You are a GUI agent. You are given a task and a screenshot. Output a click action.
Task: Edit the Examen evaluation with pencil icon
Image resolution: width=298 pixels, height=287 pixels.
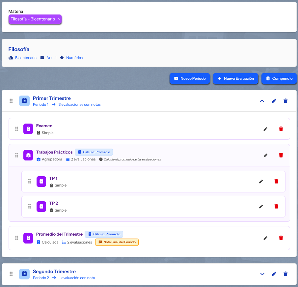[265, 129]
